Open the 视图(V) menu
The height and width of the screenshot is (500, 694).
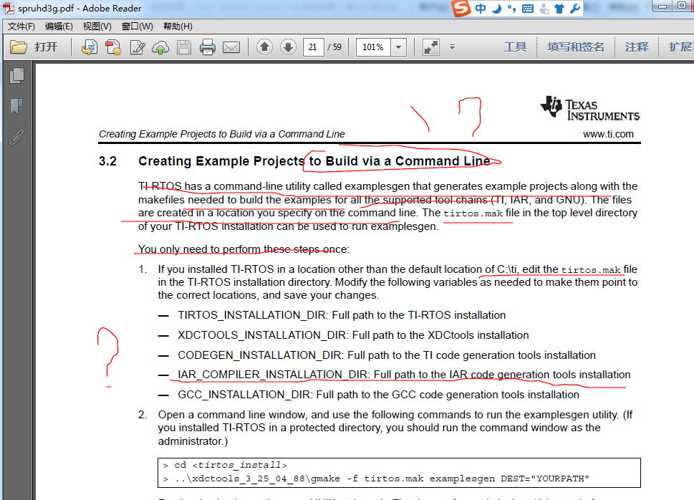pos(97,26)
